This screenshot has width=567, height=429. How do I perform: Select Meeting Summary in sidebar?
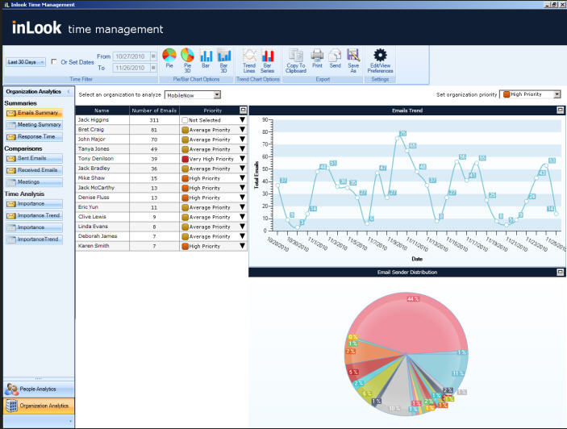34,125
